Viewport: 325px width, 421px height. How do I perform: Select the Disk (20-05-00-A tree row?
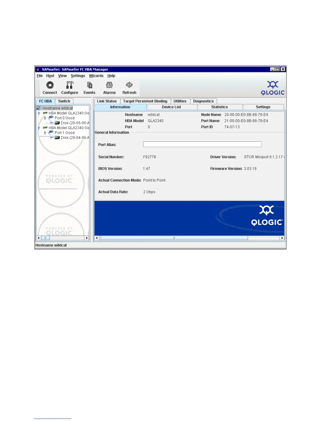coord(72,123)
